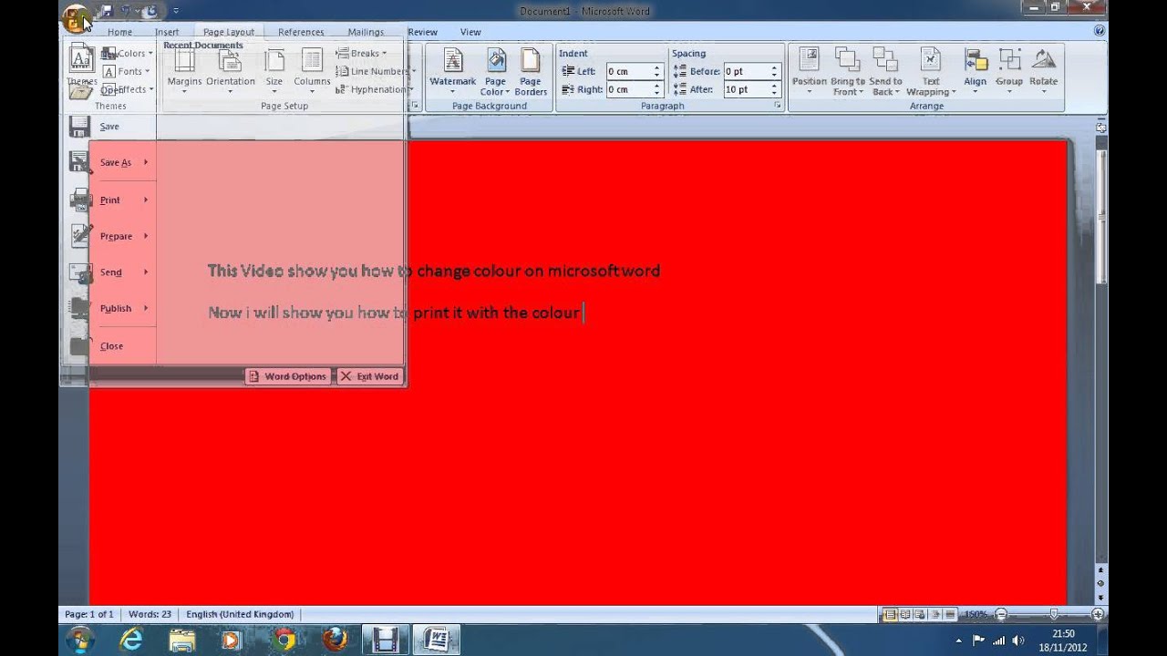Click the Save icon in Quick Access Toolbar

[x=106, y=12]
